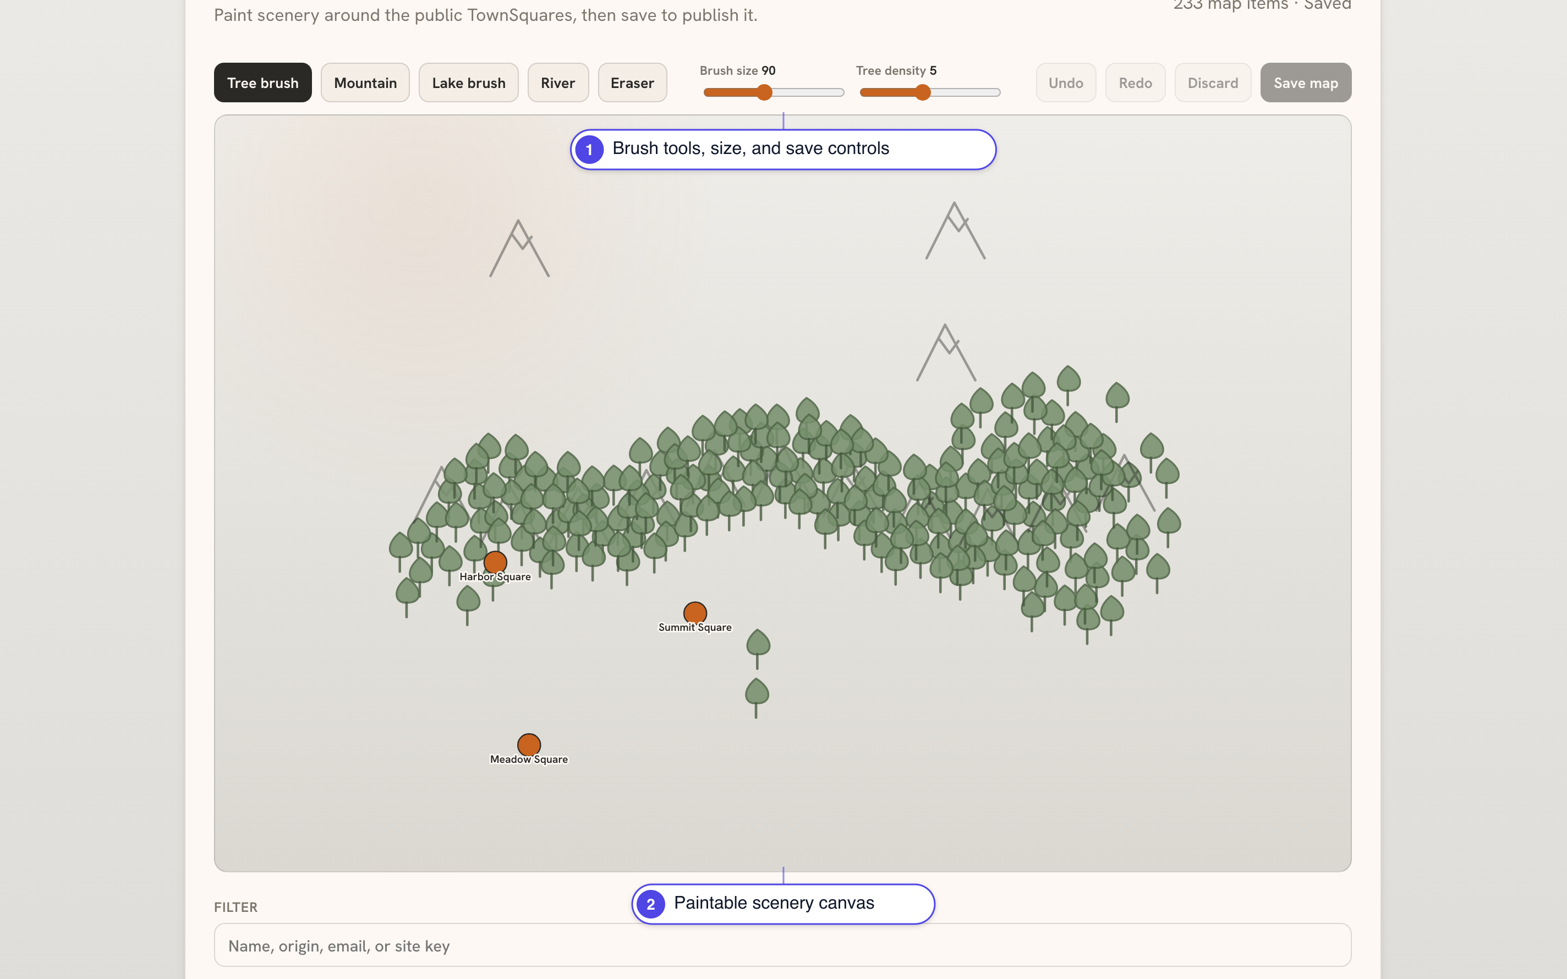The image size is (1567, 979).
Task: Discard the map changes
Action: (1212, 82)
